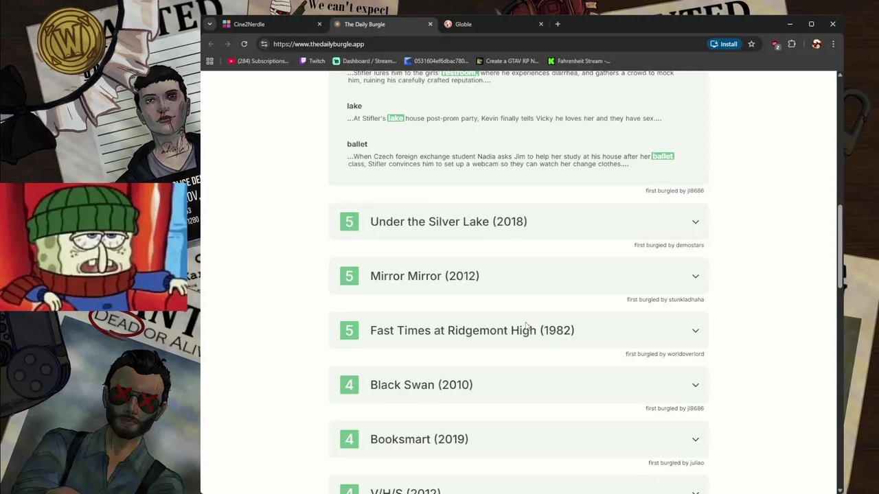Expand Booksmart (2019) chevron
Image resolution: width=879 pixels, height=494 pixels.
(x=696, y=439)
